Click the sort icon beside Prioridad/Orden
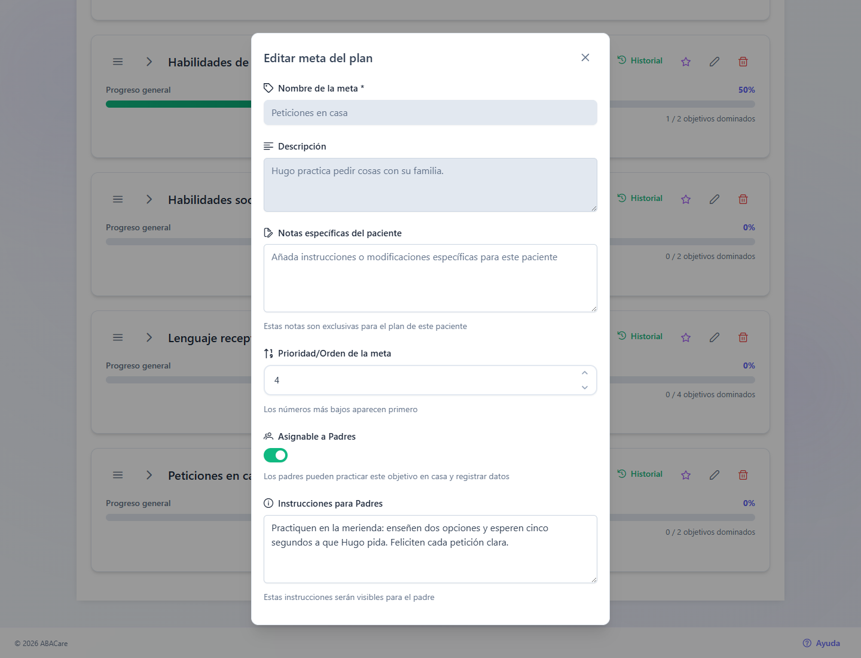 coord(268,353)
